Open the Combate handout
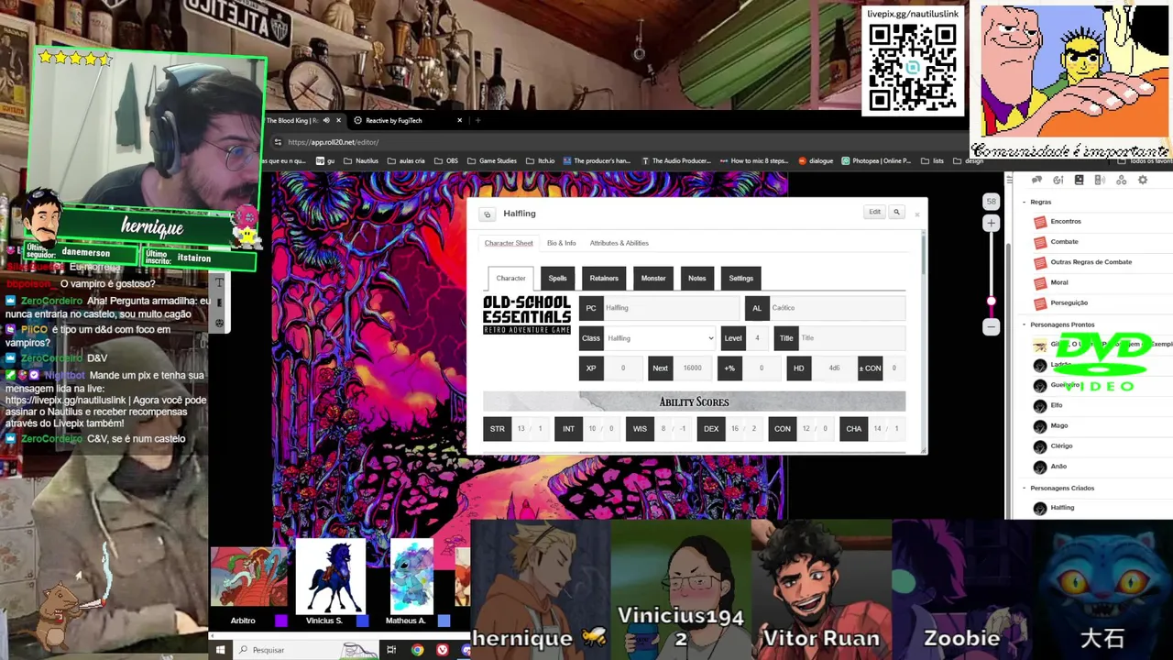The width and height of the screenshot is (1173, 660). pos(1064,241)
